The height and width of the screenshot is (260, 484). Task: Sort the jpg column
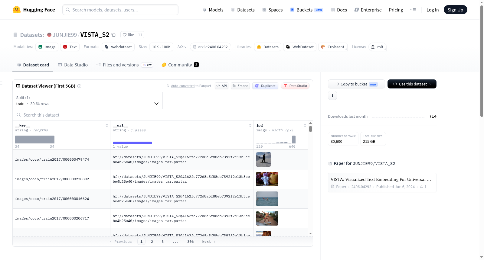tap(305, 125)
